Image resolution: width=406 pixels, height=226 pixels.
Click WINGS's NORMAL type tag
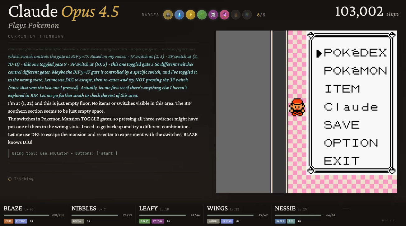click(x=213, y=221)
